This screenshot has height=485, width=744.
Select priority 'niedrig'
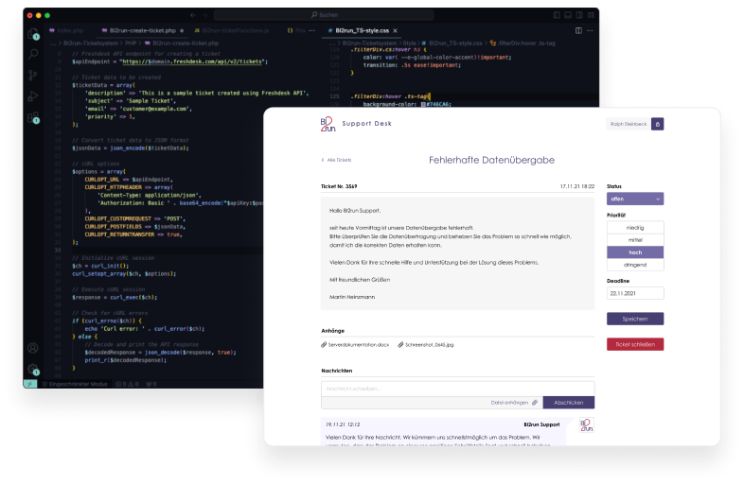click(635, 227)
